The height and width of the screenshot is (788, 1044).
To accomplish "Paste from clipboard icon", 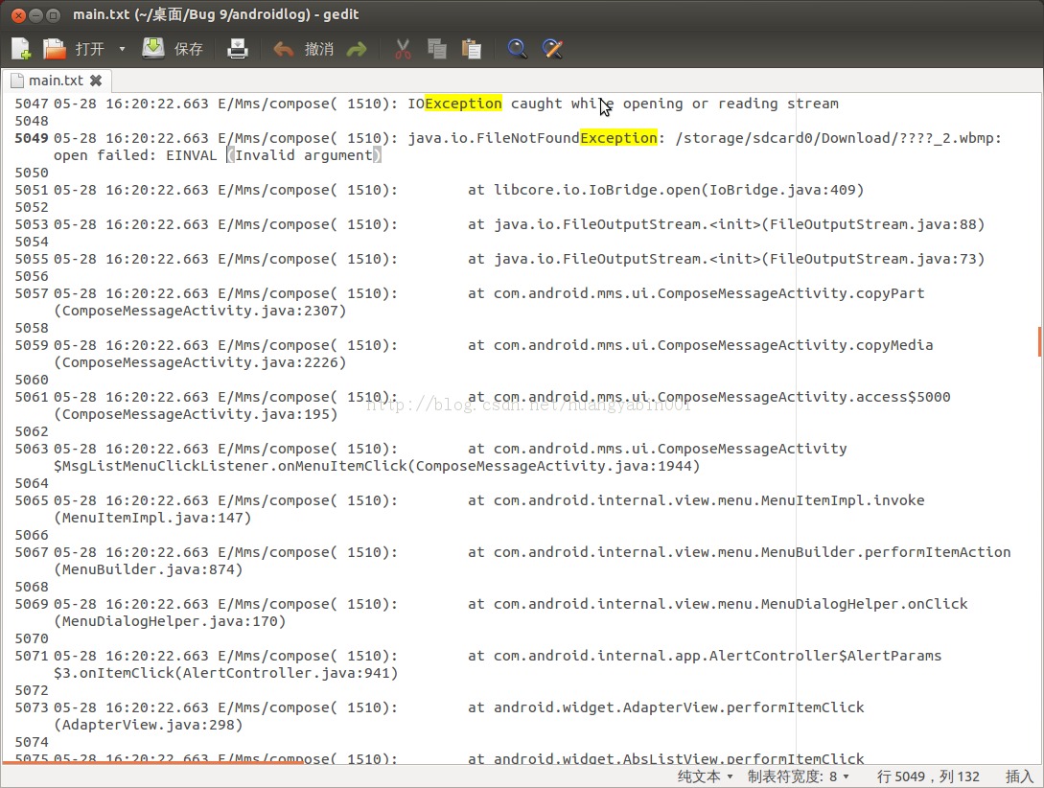I will click(x=472, y=49).
